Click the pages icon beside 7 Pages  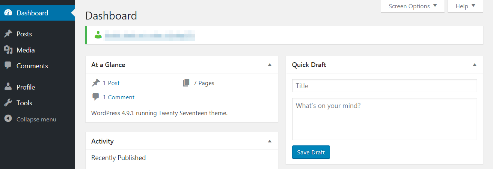coord(186,83)
